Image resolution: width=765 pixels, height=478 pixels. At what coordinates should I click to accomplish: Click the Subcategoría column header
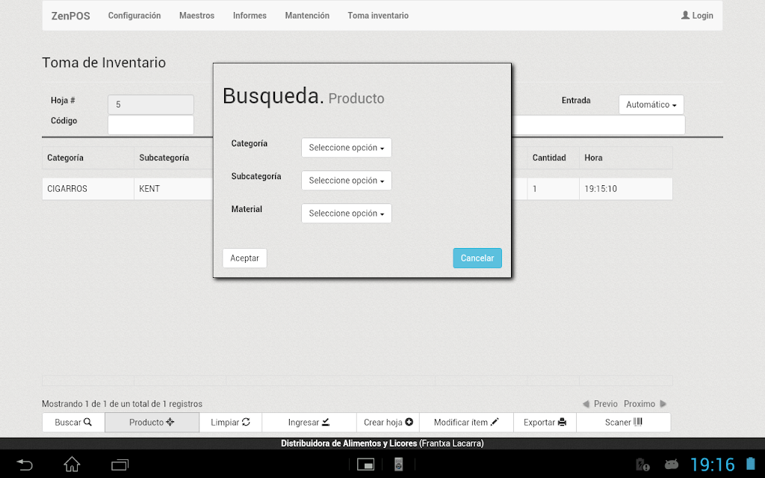tap(173, 158)
